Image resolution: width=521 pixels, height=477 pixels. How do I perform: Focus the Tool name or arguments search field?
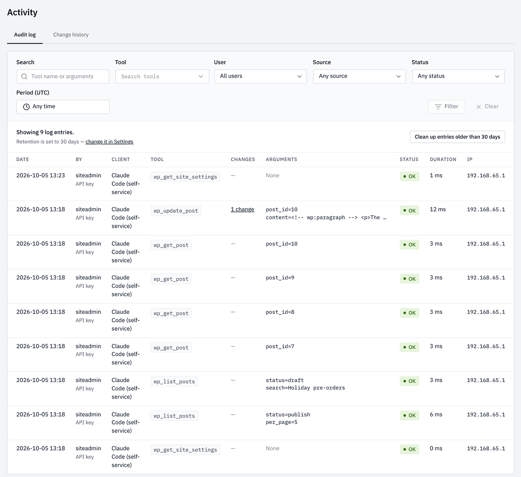[63, 76]
